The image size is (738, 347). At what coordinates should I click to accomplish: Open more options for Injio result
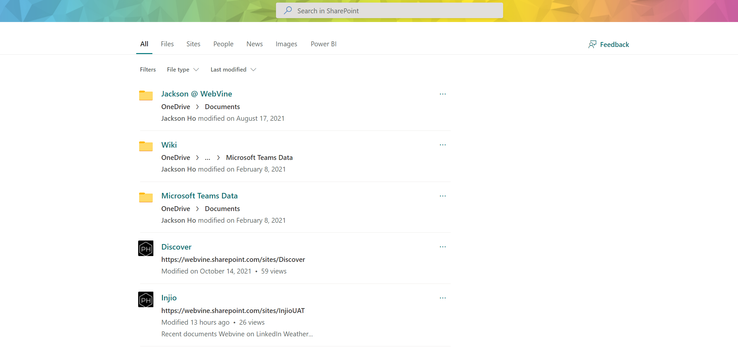point(443,298)
